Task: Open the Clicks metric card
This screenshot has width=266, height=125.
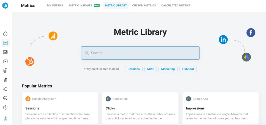Action: coord(140,108)
